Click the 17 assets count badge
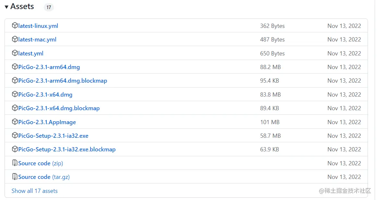The image size is (377, 200). click(49, 7)
